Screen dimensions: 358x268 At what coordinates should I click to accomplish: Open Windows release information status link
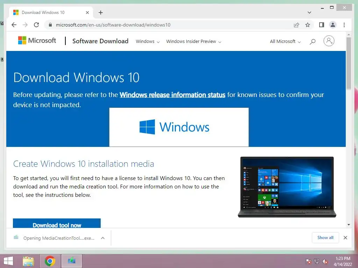pyautogui.click(x=172, y=95)
